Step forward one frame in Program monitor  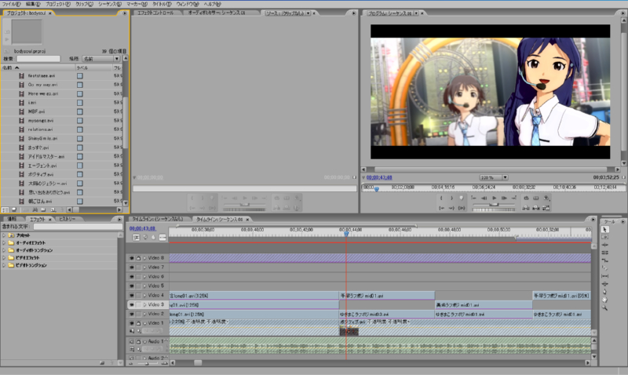pyautogui.click(x=504, y=198)
